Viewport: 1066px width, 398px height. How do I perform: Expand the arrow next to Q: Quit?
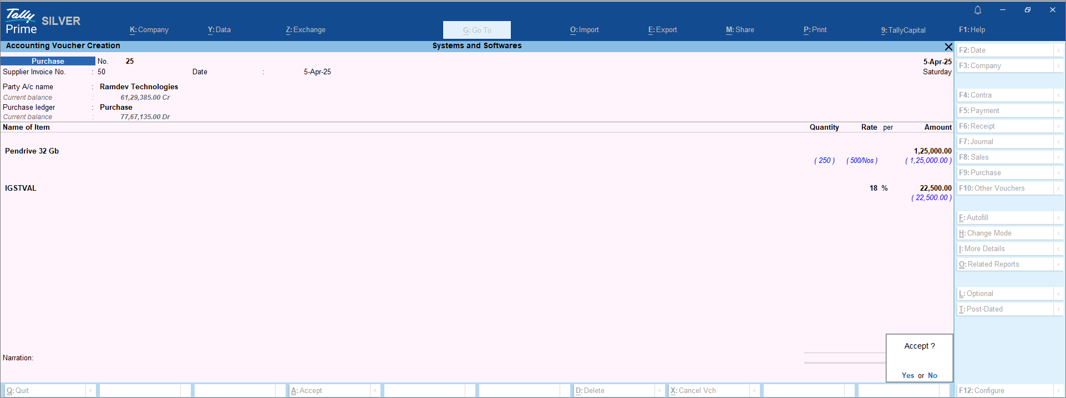click(90, 391)
